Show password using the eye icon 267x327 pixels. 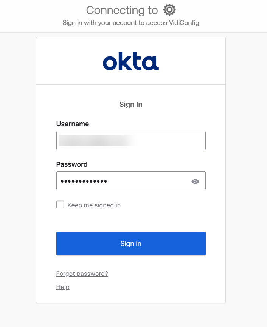(x=195, y=181)
